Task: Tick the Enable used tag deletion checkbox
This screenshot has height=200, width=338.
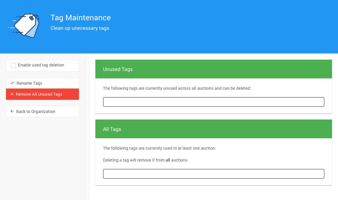Action: coord(13,65)
